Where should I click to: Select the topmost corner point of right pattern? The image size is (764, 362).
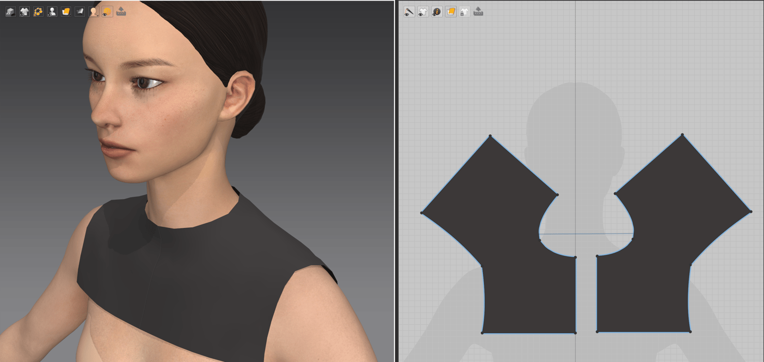(682, 135)
